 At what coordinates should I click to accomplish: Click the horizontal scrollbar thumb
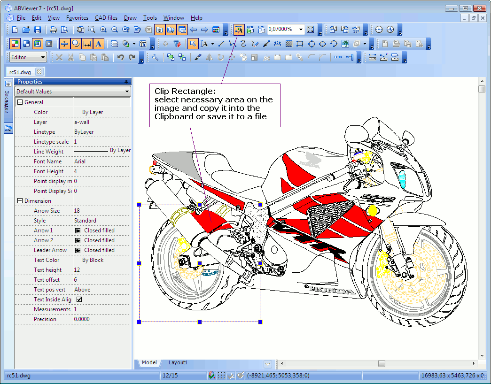pos(382,363)
